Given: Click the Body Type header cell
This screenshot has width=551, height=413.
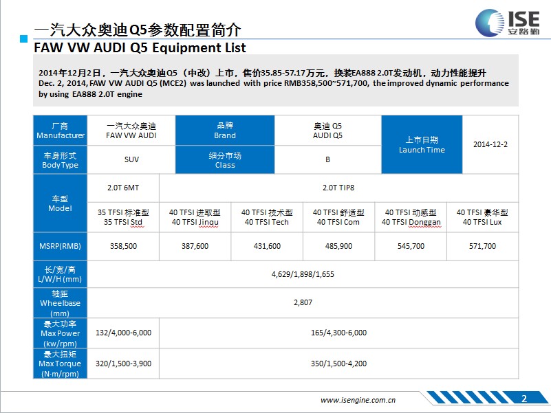Looking at the screenshot, I should pos(60,160).
